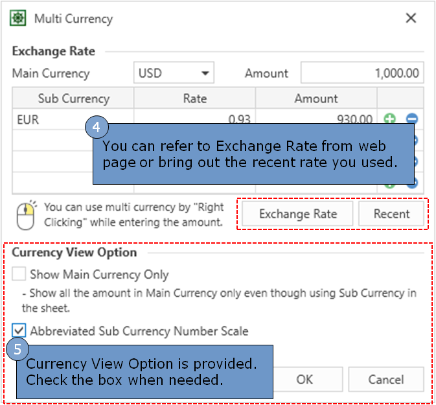Close the Multi Currency dialog
This screenshot has height=405, width=436.
point(411,19)
